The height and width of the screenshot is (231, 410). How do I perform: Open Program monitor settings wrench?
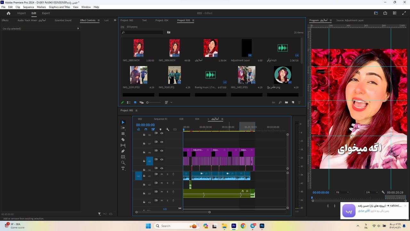[383, 192]
